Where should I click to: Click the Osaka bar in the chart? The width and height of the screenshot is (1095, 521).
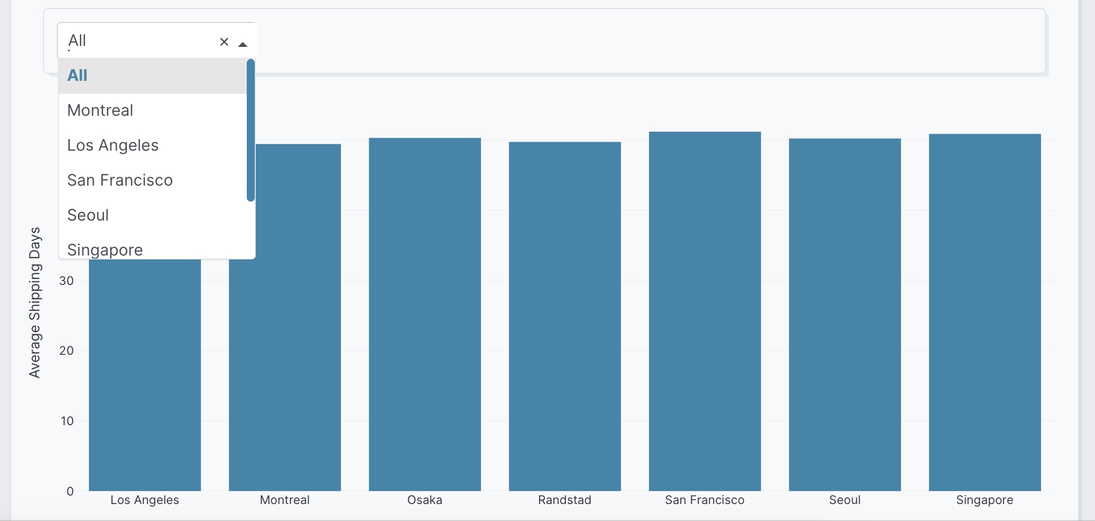425,314
